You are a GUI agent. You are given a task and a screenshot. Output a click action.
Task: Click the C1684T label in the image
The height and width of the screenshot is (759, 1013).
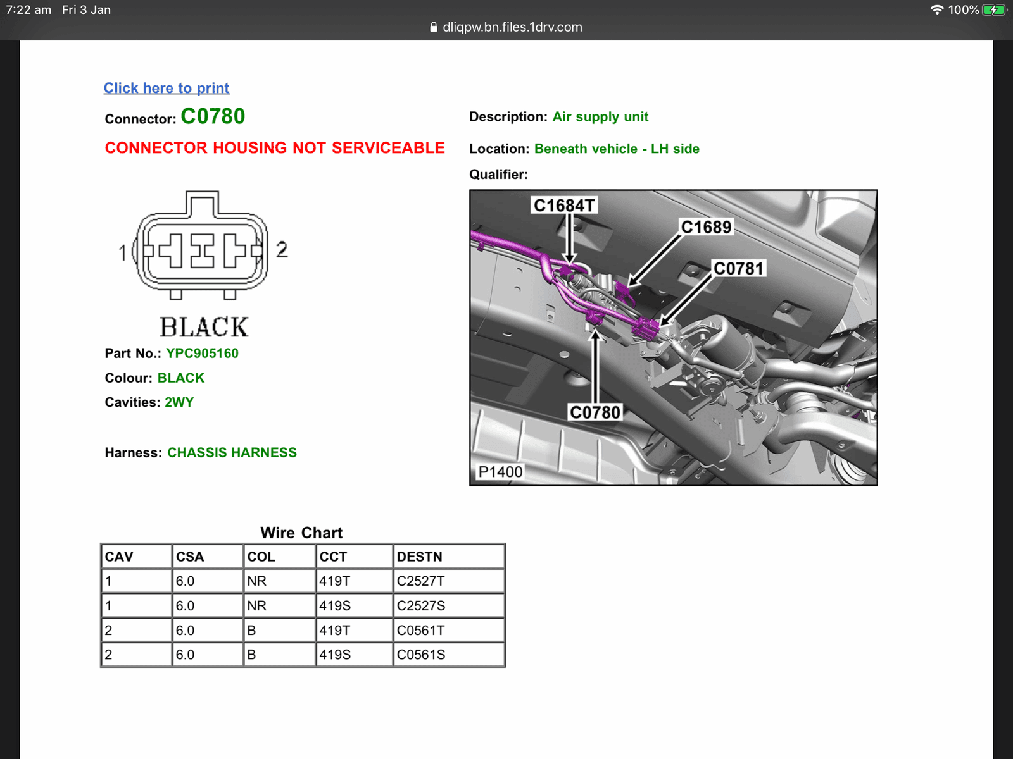[564, 205]
